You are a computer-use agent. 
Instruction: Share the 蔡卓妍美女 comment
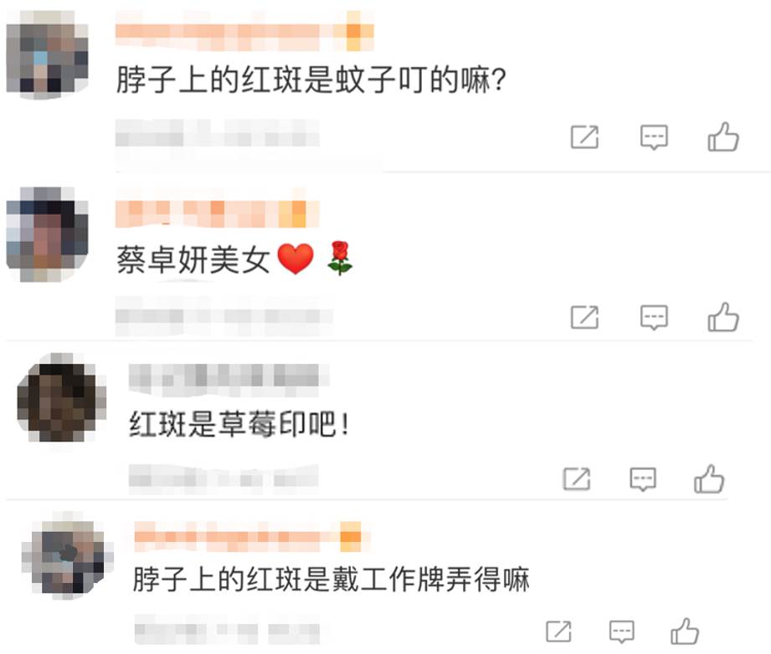[584, 318]
